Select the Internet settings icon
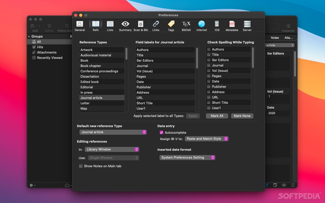Viewport: 325px width, 203px height. 201,25
